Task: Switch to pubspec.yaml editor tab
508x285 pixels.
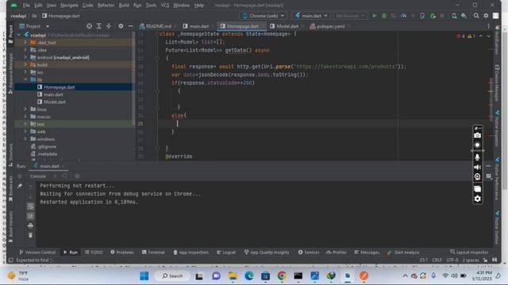Action: point(330,26)
